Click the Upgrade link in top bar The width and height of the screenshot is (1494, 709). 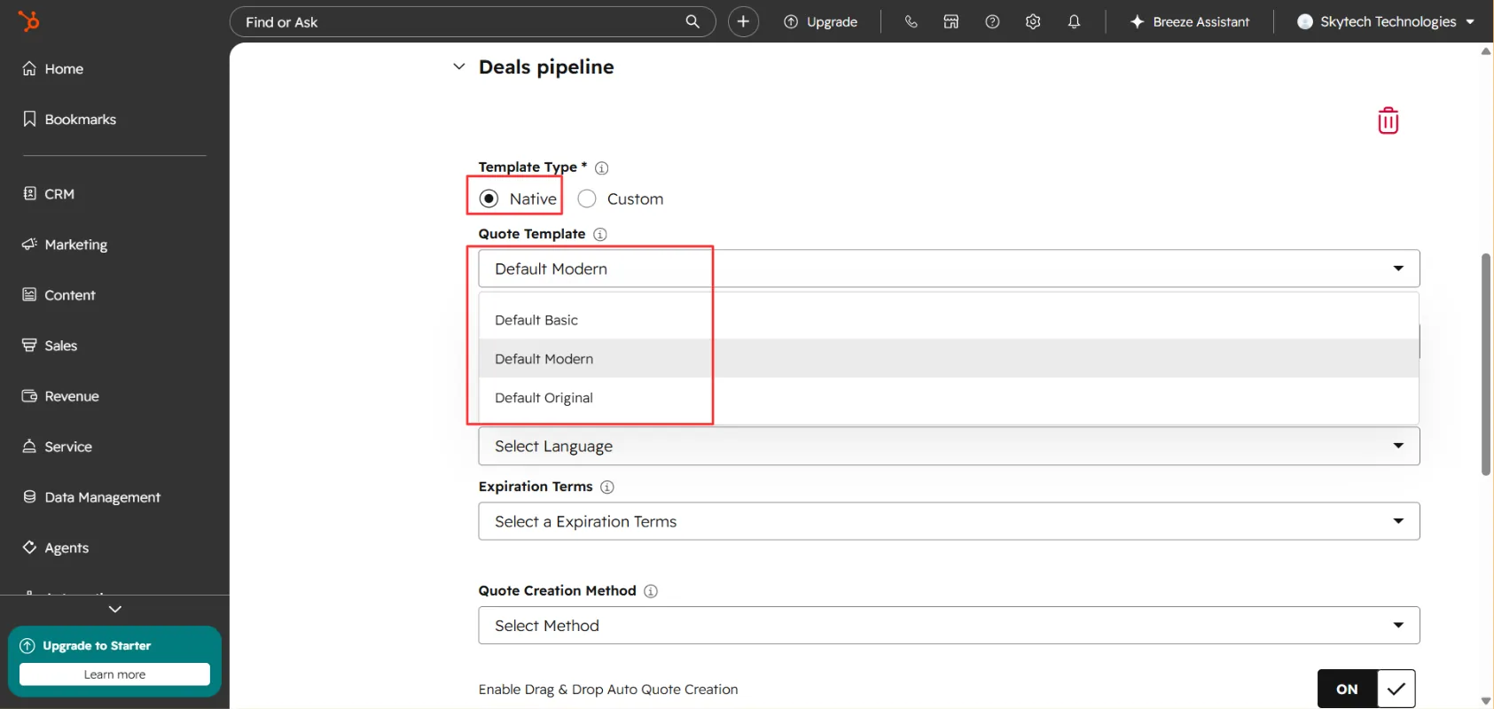coord(832,22)
